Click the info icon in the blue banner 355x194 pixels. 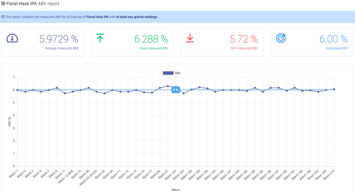point(3,17)
